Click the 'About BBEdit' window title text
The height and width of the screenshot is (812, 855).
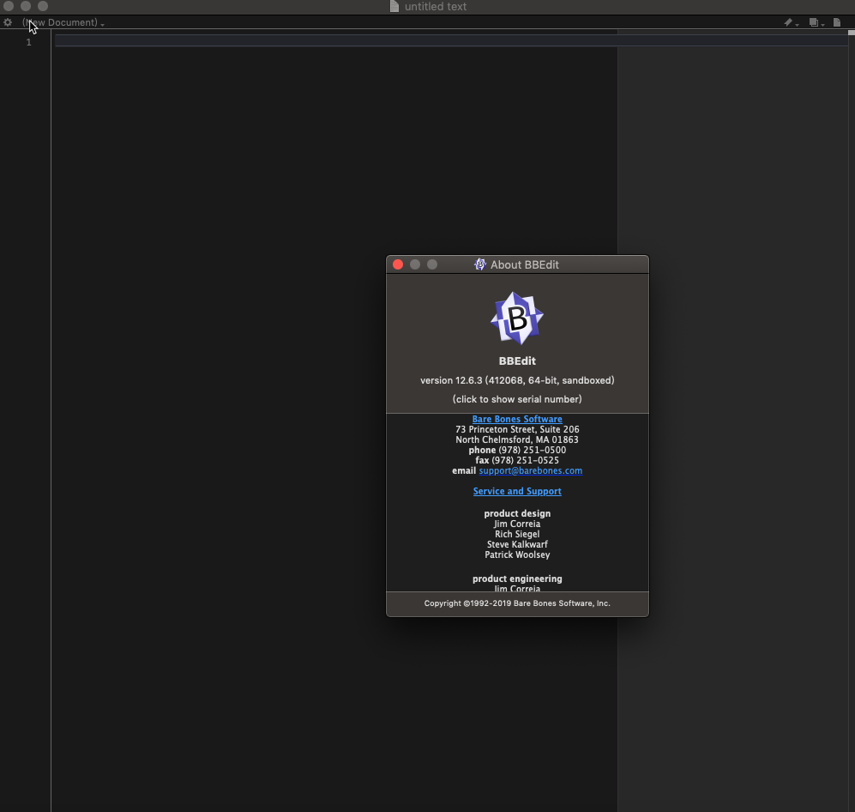tap(525, 264)
